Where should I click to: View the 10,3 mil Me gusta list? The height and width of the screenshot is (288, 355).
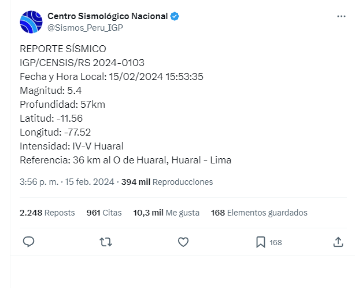(166, 213)
